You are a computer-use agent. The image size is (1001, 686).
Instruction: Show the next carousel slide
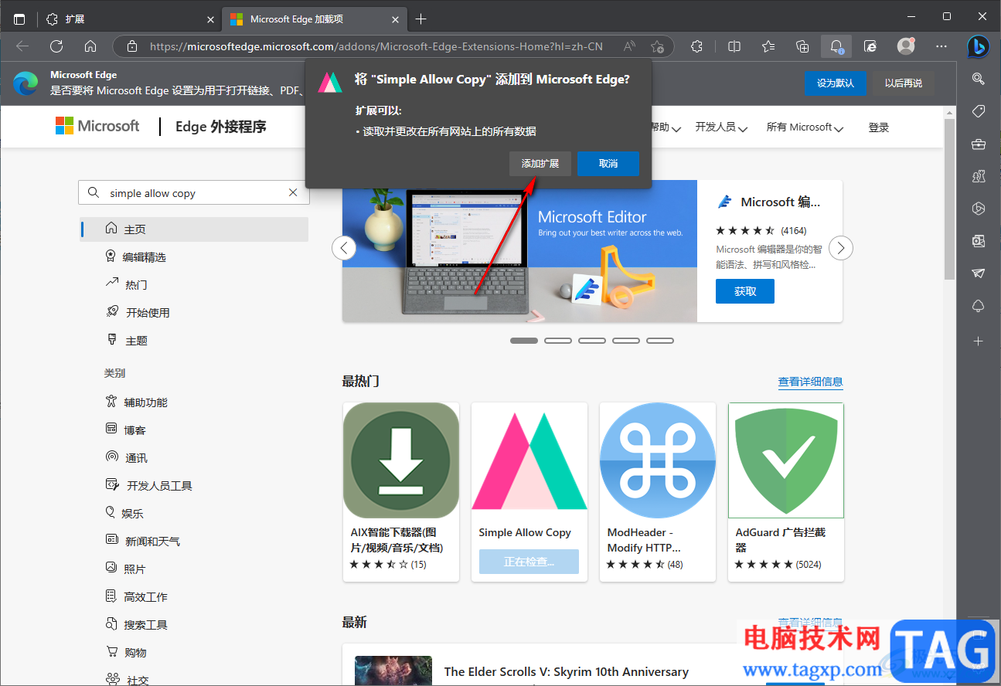point(841,248)
